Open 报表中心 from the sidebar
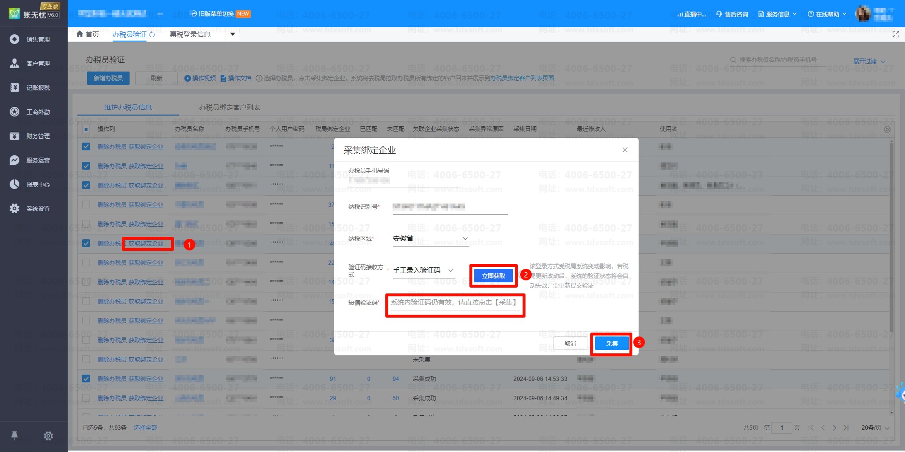Screen dimensions: 905x452 15,184
